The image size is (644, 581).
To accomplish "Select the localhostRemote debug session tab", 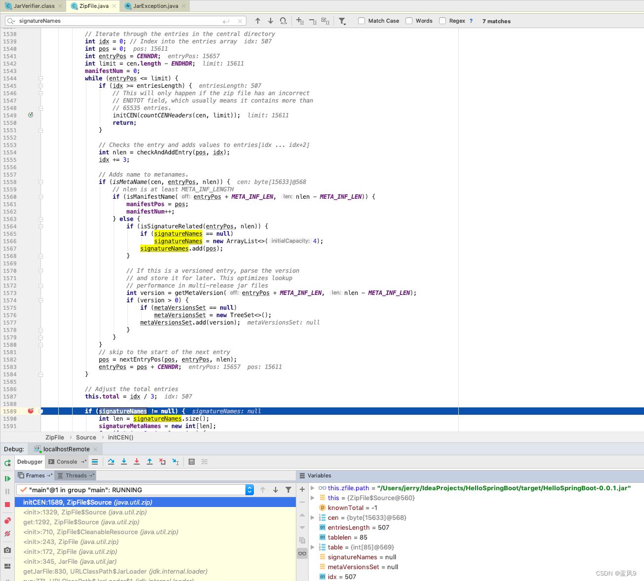I will tap(66, 449).
